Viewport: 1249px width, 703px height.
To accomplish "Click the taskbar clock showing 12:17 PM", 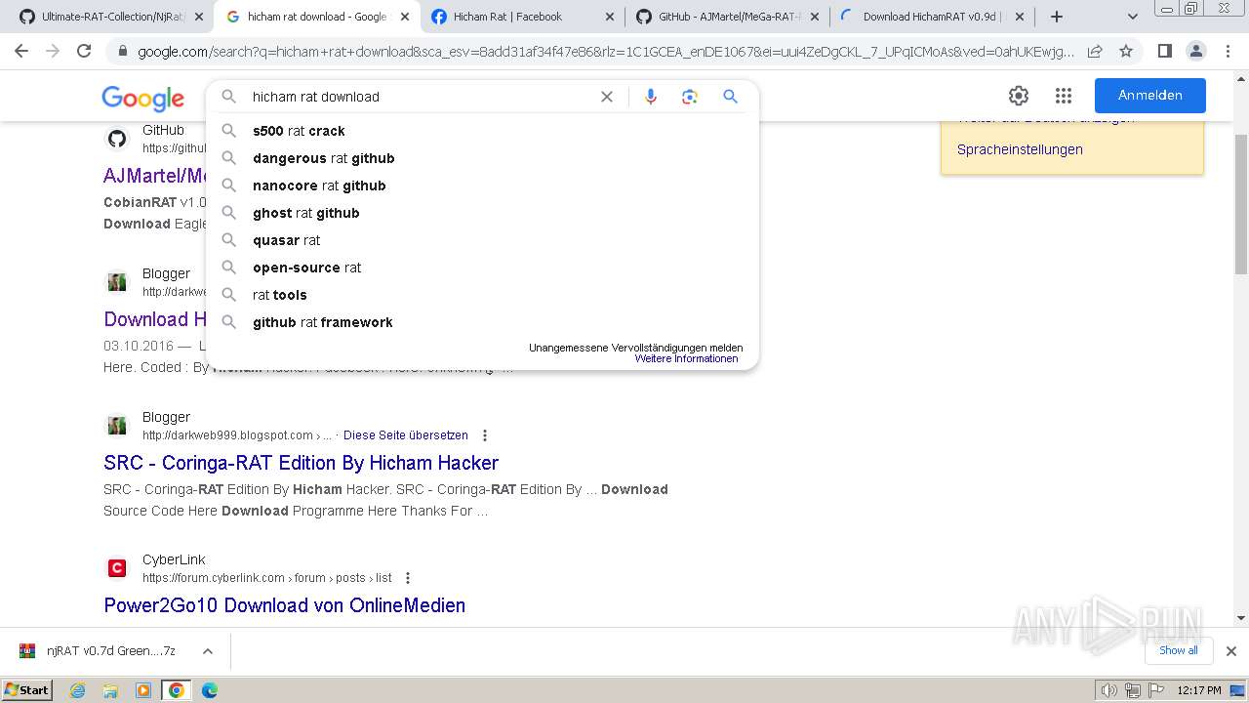I will click(1199, 690).
